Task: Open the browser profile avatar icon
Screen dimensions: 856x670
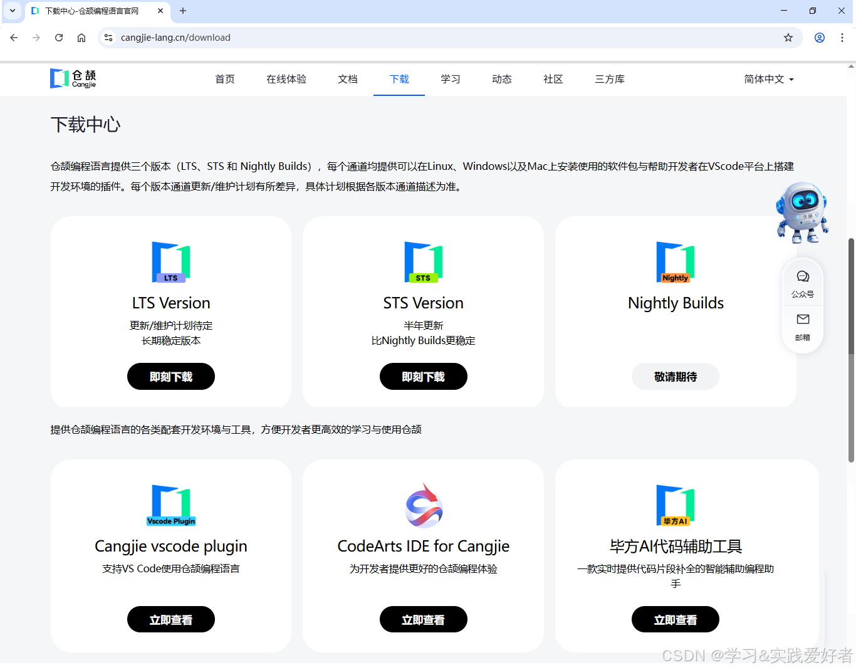Action: coord(820,38)
